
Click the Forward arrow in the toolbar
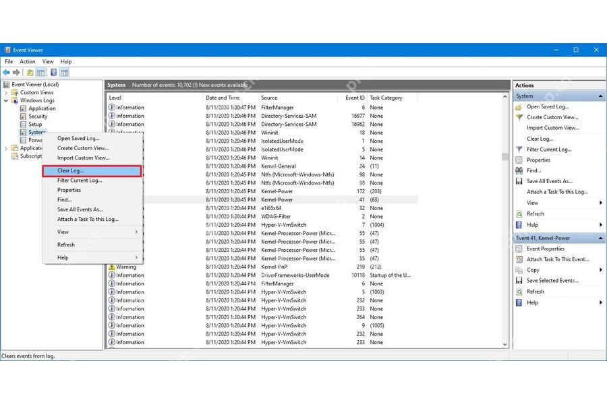pos(16,72)
